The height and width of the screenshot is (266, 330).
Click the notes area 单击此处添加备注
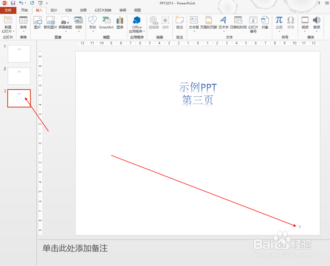coord(75,248)
